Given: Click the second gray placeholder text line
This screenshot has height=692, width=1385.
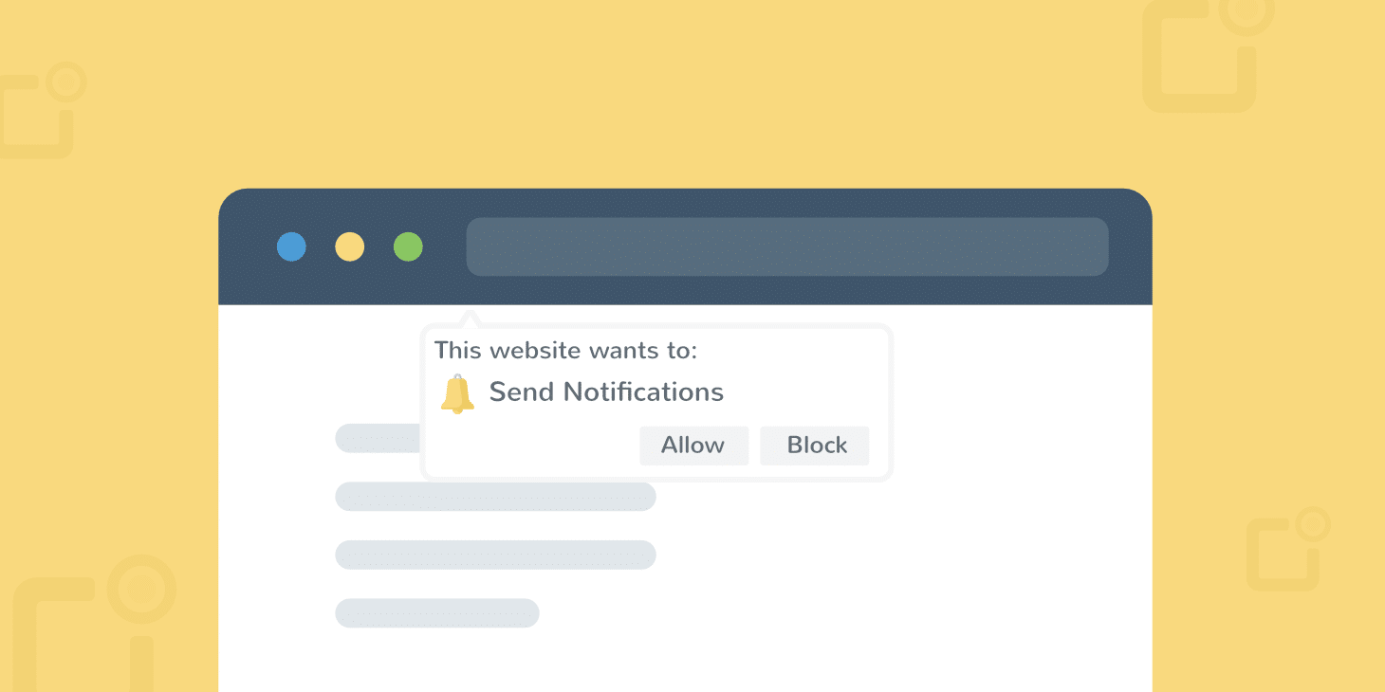Looking at the screenshot, I should coord(495,497).
